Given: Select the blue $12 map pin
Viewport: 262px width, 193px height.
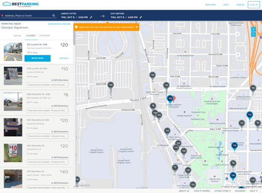Looking at the screenshot, I should pos(250,115).
